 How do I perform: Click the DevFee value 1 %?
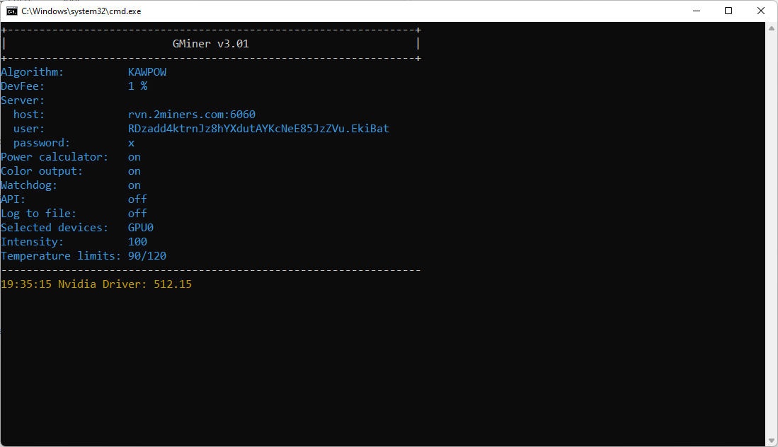pos(137,86)
